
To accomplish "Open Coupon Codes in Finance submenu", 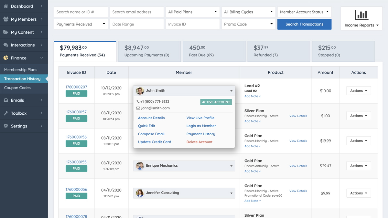I will coord(17,88).
